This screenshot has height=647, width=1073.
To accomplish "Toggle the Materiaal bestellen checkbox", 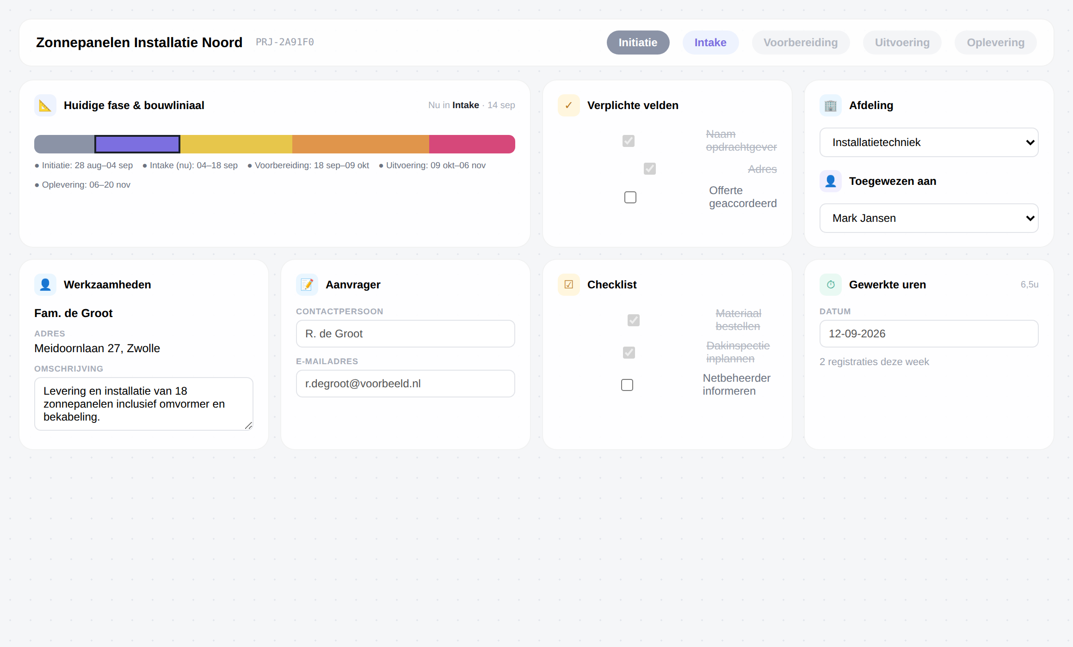I will [634, 320].
